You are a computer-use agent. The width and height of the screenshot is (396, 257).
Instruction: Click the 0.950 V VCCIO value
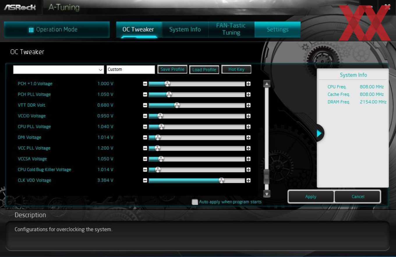105,116
